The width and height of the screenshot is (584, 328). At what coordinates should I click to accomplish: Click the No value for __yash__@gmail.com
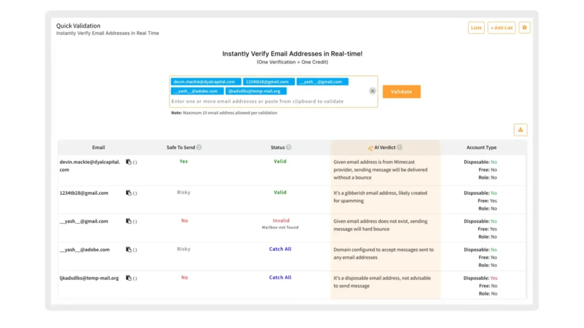tap(184, 220)
